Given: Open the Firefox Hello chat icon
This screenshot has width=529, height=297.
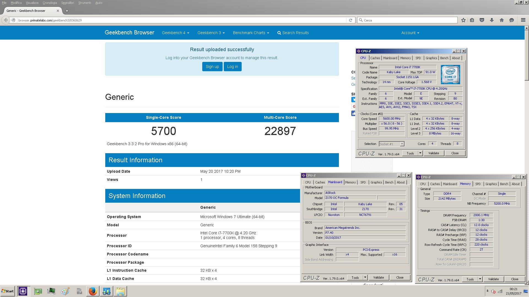Looking at the screenshot, I should click(x=512, y=20).
